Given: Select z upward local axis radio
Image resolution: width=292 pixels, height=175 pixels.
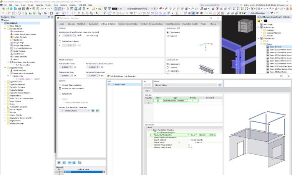Looking at the screenshot, I should (x=168, y=67).
